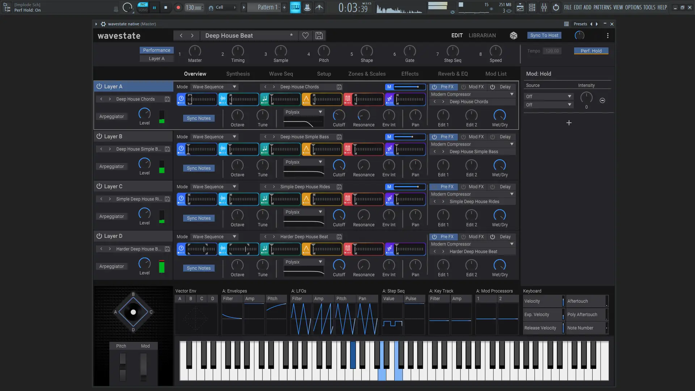This screenshot has height=391, width=695.
Task: Click the FL Studio record button
Action: click(x=178, y=7)
